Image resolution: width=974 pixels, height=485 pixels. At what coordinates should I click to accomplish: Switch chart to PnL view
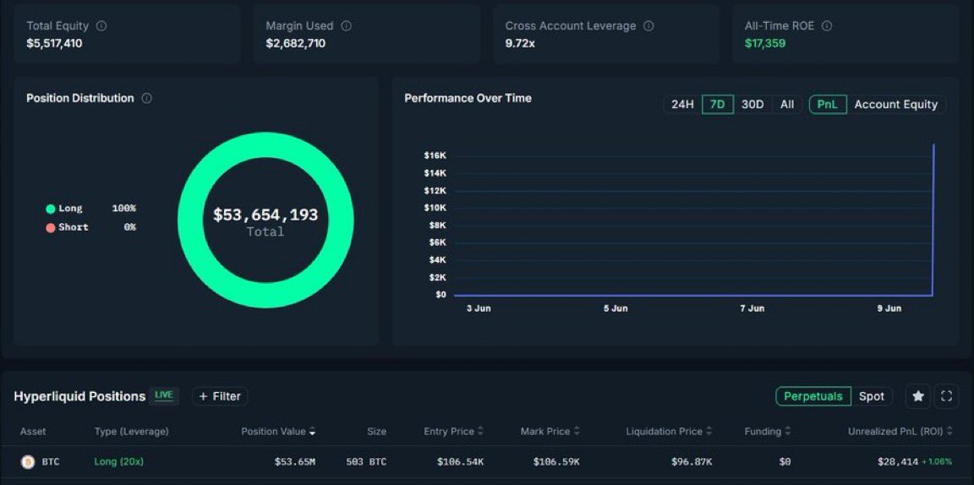(828, 104)
